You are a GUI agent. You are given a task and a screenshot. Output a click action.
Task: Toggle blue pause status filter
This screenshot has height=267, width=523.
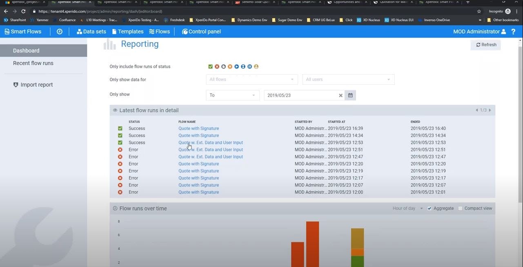click(x=249, y=67)
